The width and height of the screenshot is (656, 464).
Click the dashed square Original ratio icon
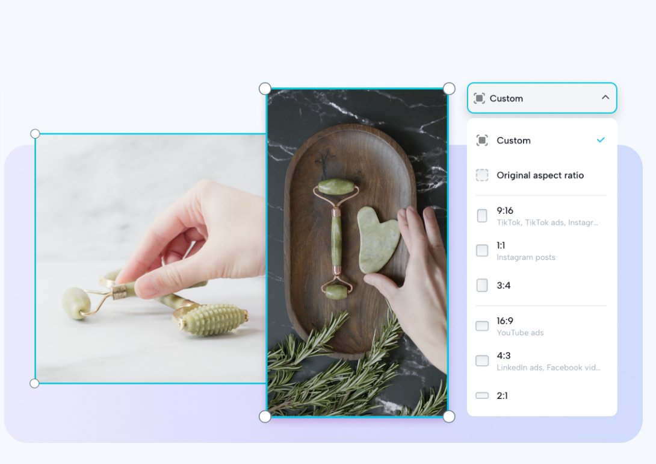(482, 175)
